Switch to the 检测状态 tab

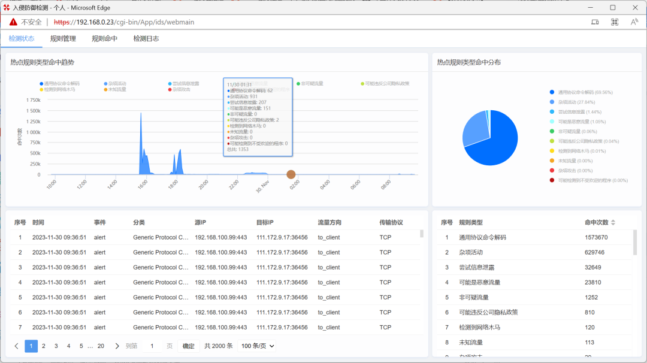click(x=22, y=38)
